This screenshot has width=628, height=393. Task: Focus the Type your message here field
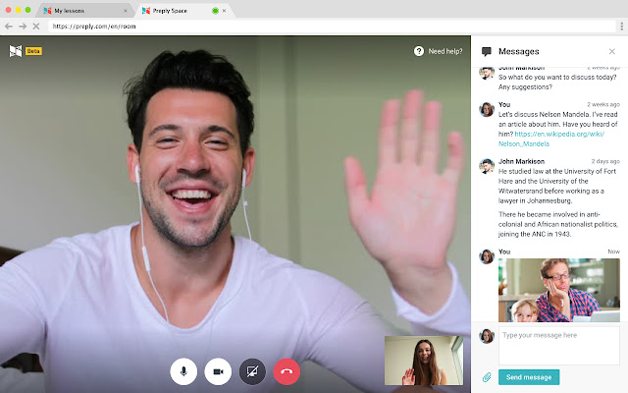point(559,346)
